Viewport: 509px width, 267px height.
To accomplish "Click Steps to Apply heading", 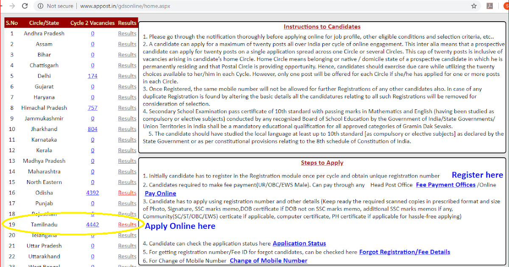I will tap(322, 163).
